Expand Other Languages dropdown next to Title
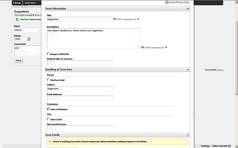Viewport: 238px width, 148px height. pyautogui.click(x=128, y=19)
